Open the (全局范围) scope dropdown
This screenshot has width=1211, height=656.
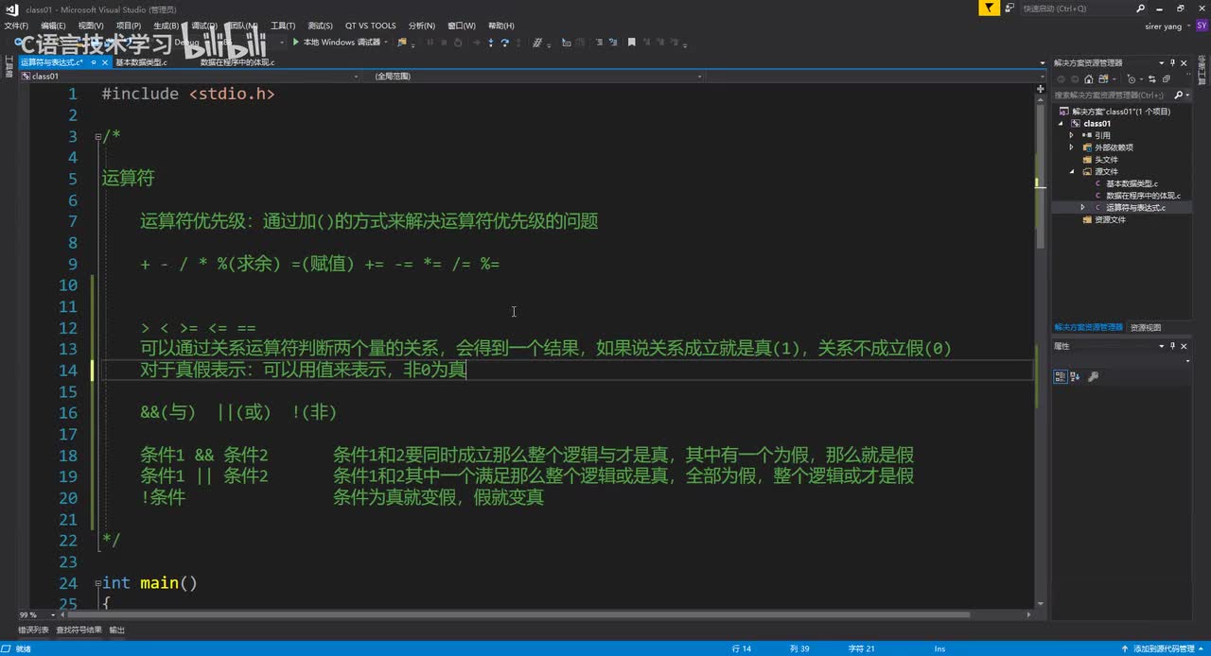pyautogui.click(x=701, y=76)
